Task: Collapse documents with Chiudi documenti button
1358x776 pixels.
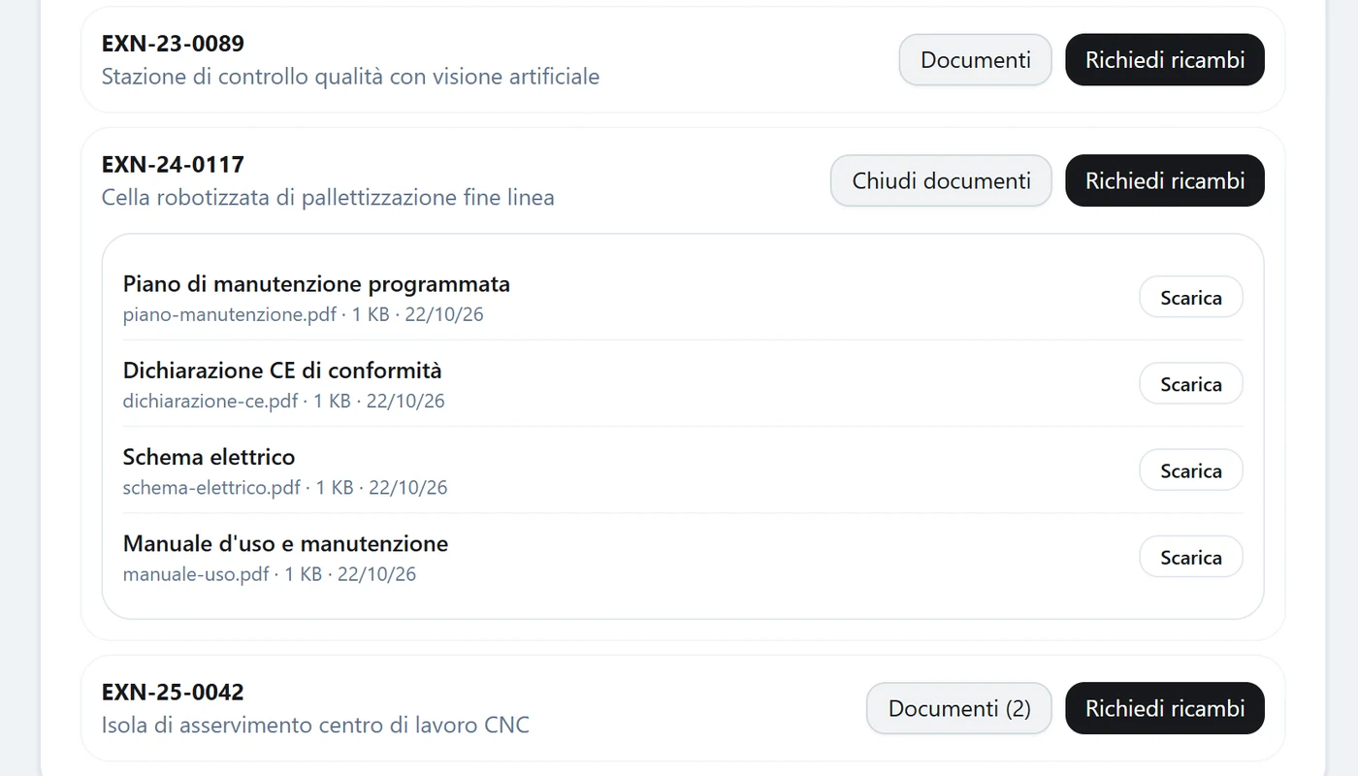Action: click(x=941, y=180)
